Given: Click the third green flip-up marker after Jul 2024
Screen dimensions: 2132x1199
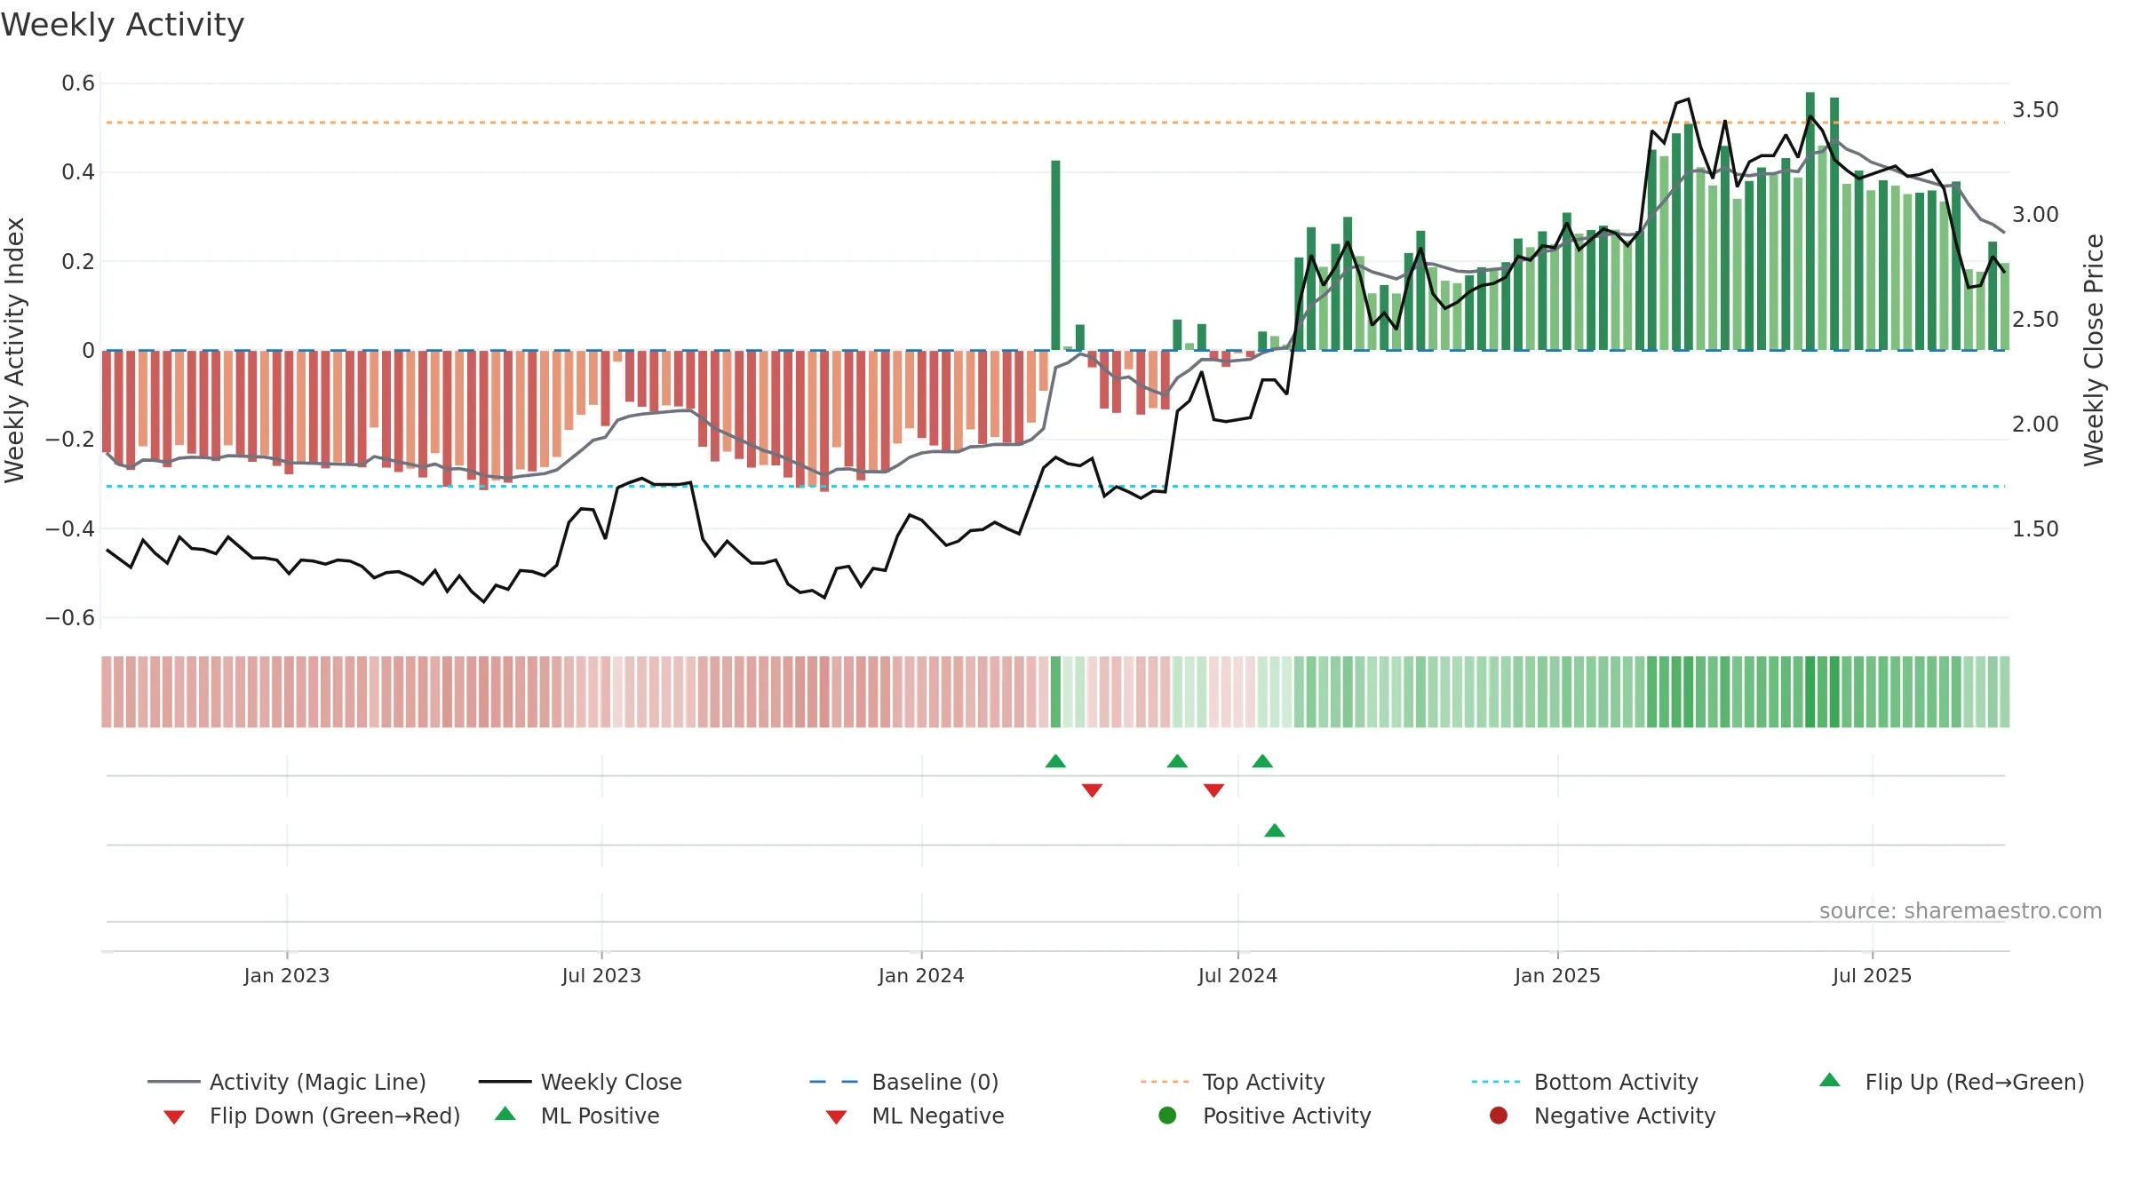Looking at the screenshot, I should pyautogui.click(x=1262, y=761).
